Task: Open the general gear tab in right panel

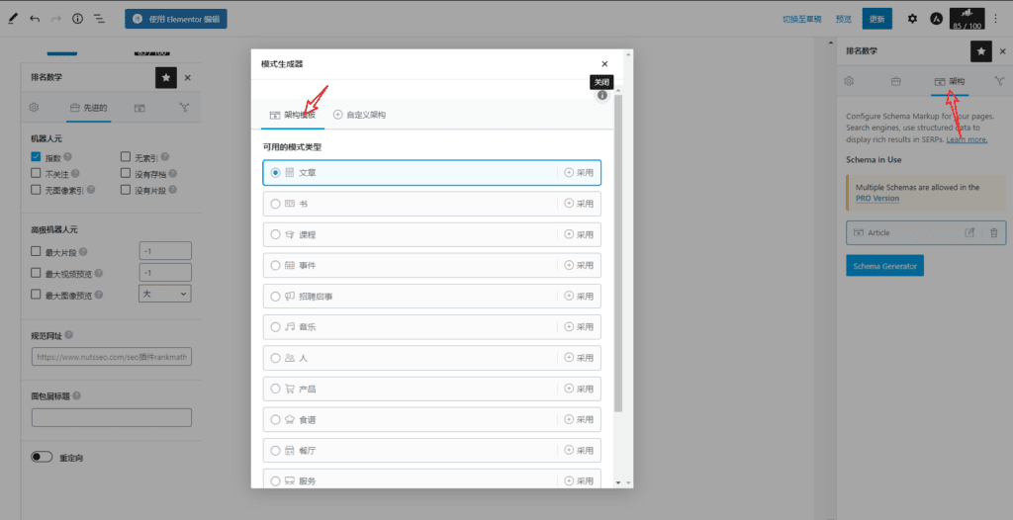Action: point(850,81)
